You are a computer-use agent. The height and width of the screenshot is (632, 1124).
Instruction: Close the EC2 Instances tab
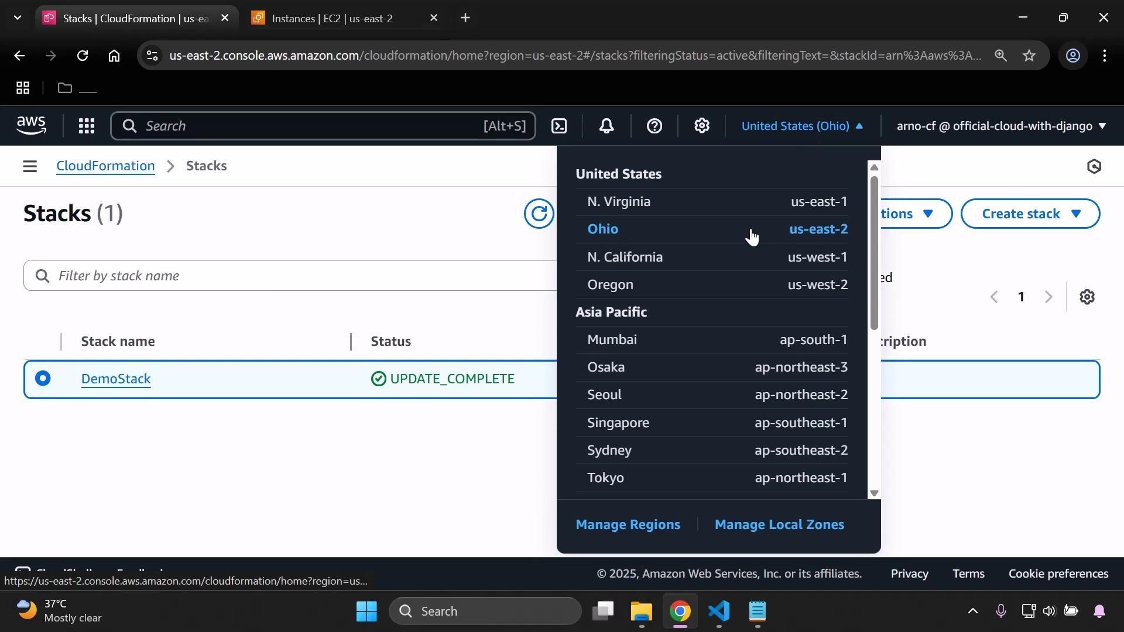click(x=434, y=18)
